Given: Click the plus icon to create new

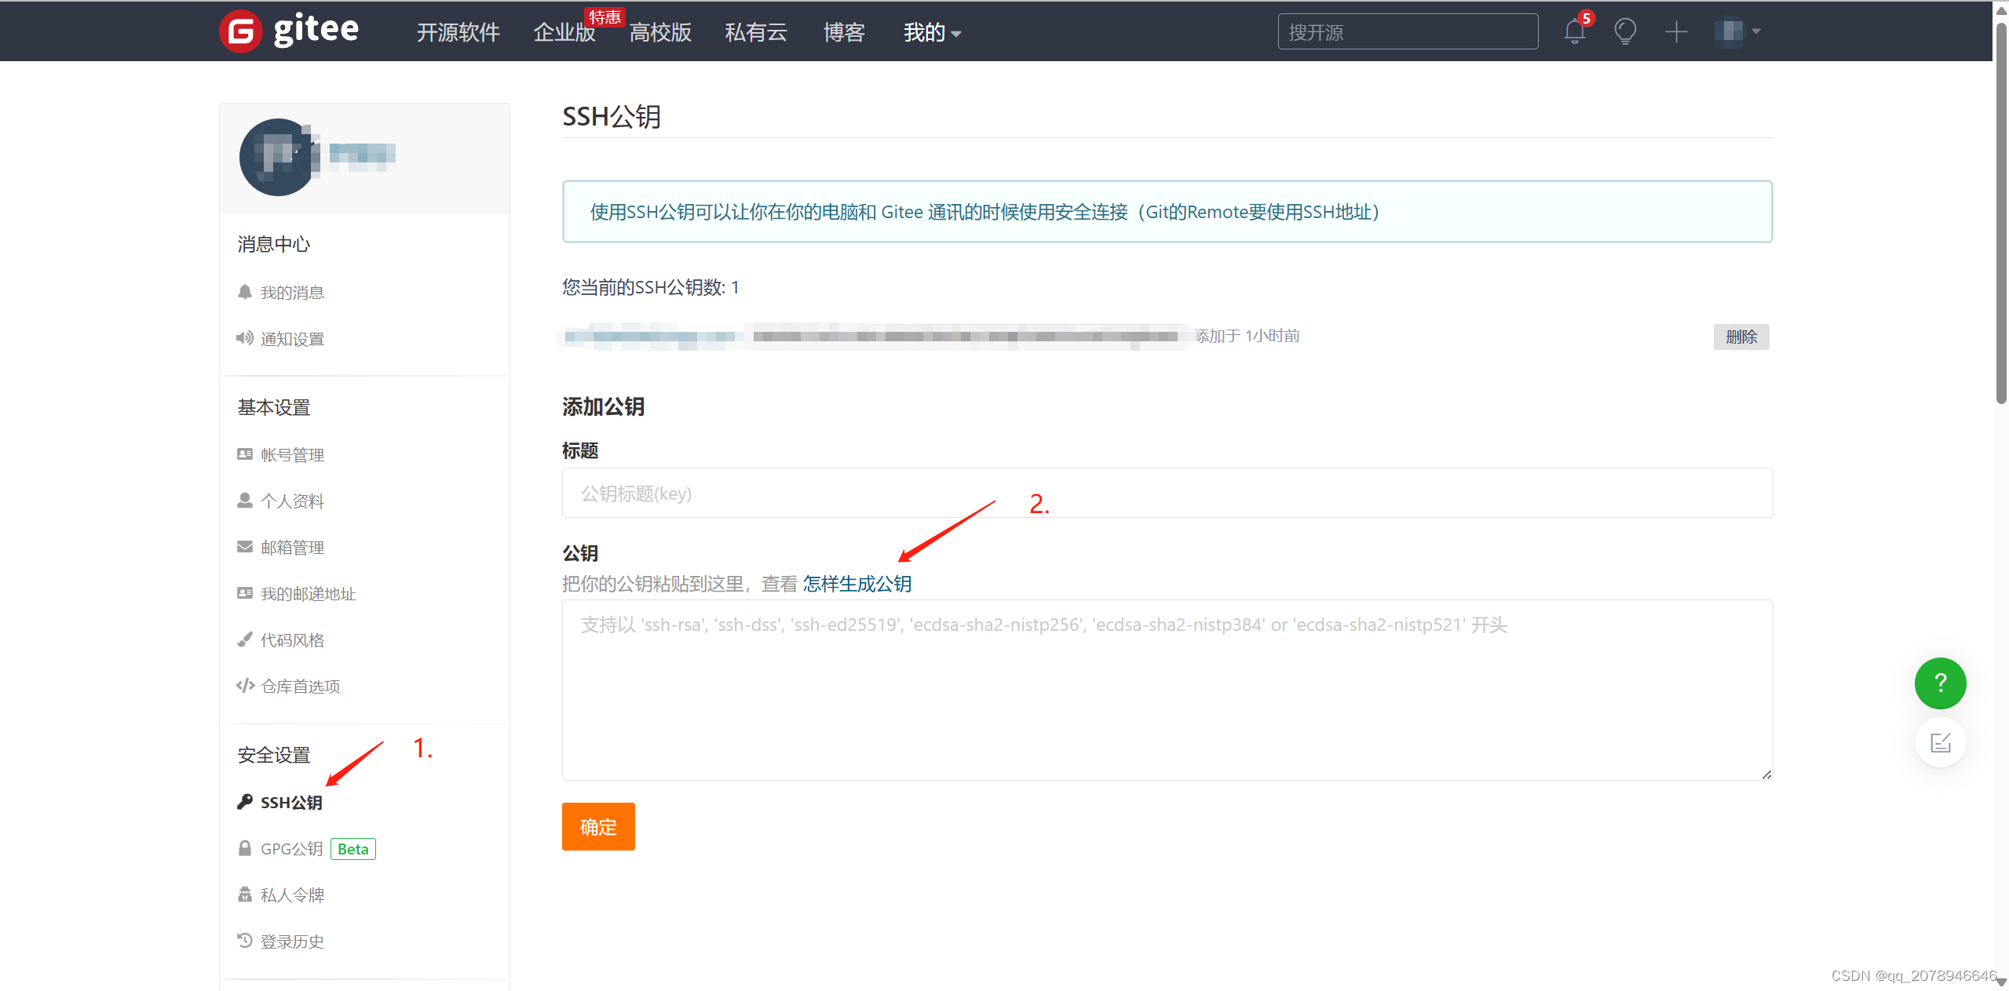Looking at the screenshot, I should [x=1675, y=31].
